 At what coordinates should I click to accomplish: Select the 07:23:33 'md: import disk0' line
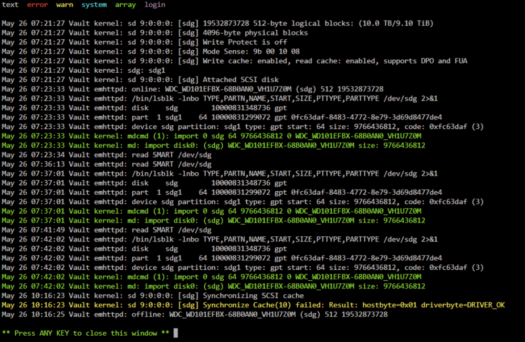coord(213,145)
